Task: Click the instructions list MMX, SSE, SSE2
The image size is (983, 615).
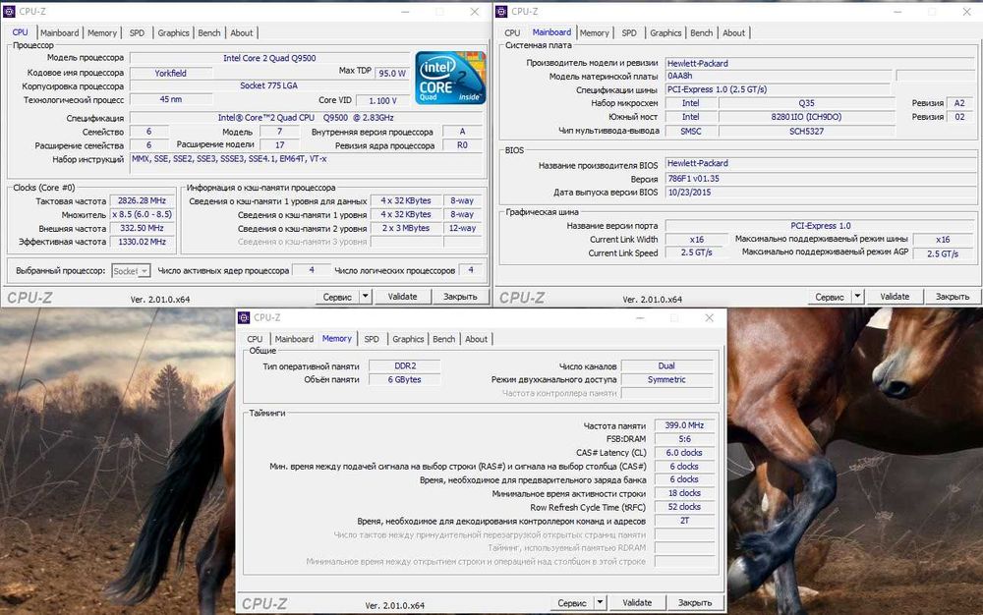Action: coord(307,165)
